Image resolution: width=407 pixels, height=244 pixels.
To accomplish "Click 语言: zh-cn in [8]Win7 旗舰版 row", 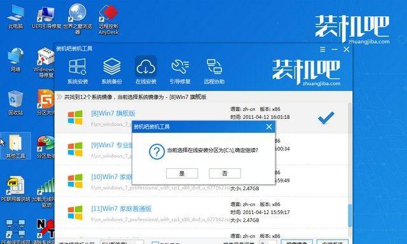I will [x=243, y=109].
